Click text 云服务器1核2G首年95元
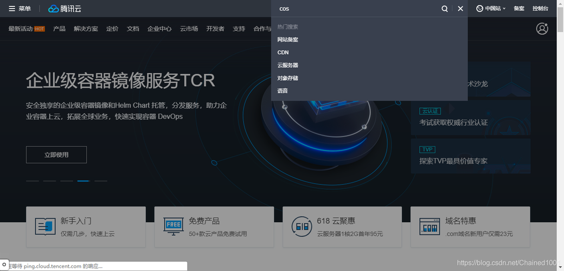The width and height of the screenshot is (564, 271). [350, 234]
